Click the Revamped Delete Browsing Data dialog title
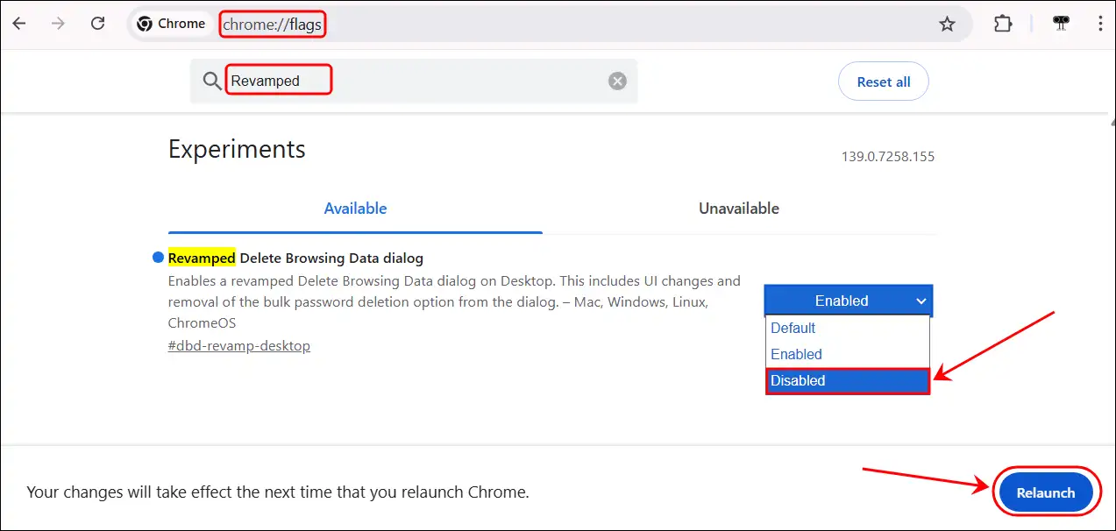 295,258
